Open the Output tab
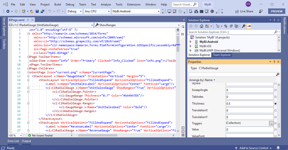 [26, 141]
